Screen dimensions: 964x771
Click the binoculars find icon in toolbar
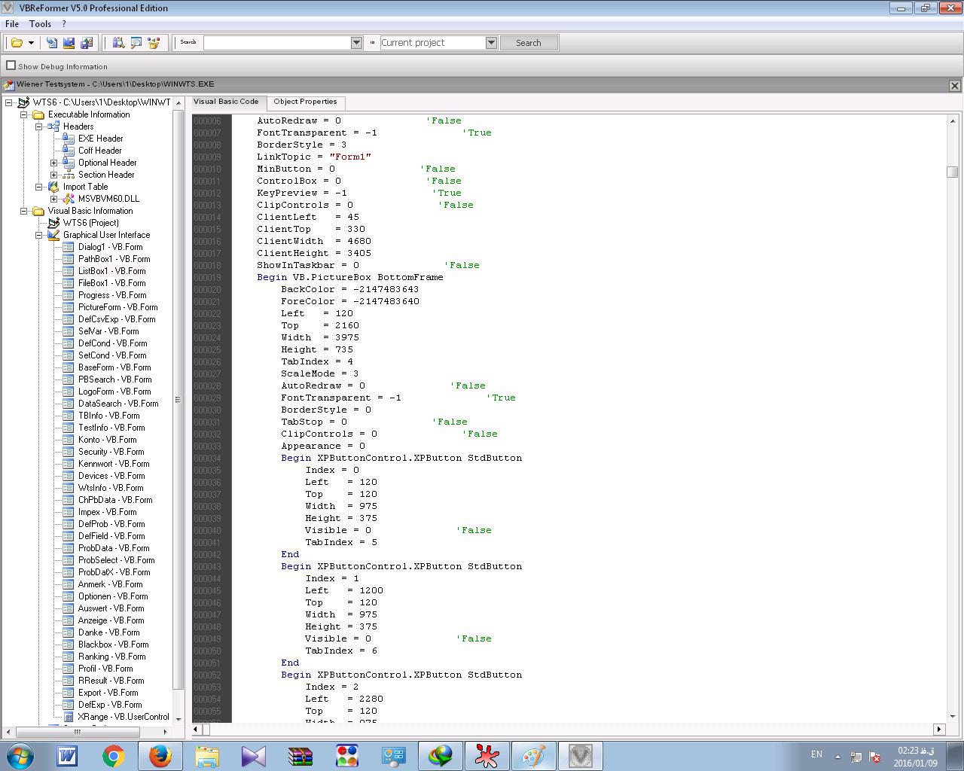click(118, 43)
